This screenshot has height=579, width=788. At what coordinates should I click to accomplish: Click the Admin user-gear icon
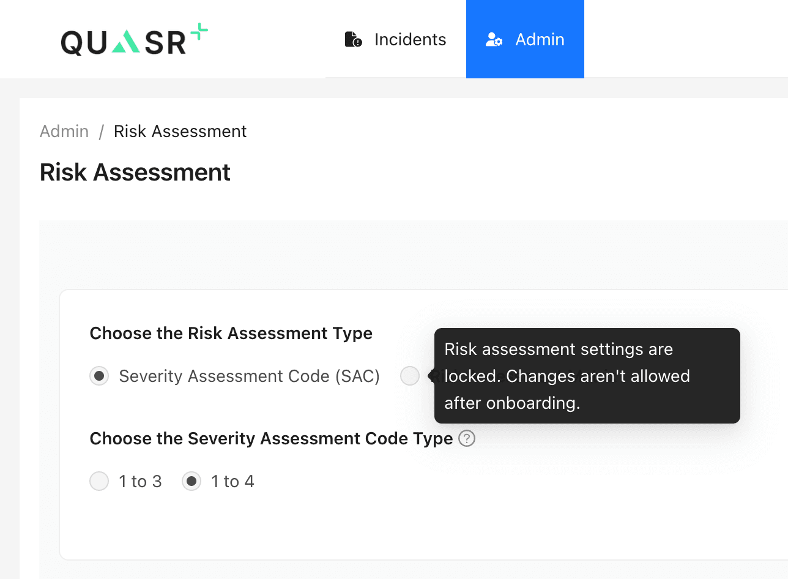493,39
